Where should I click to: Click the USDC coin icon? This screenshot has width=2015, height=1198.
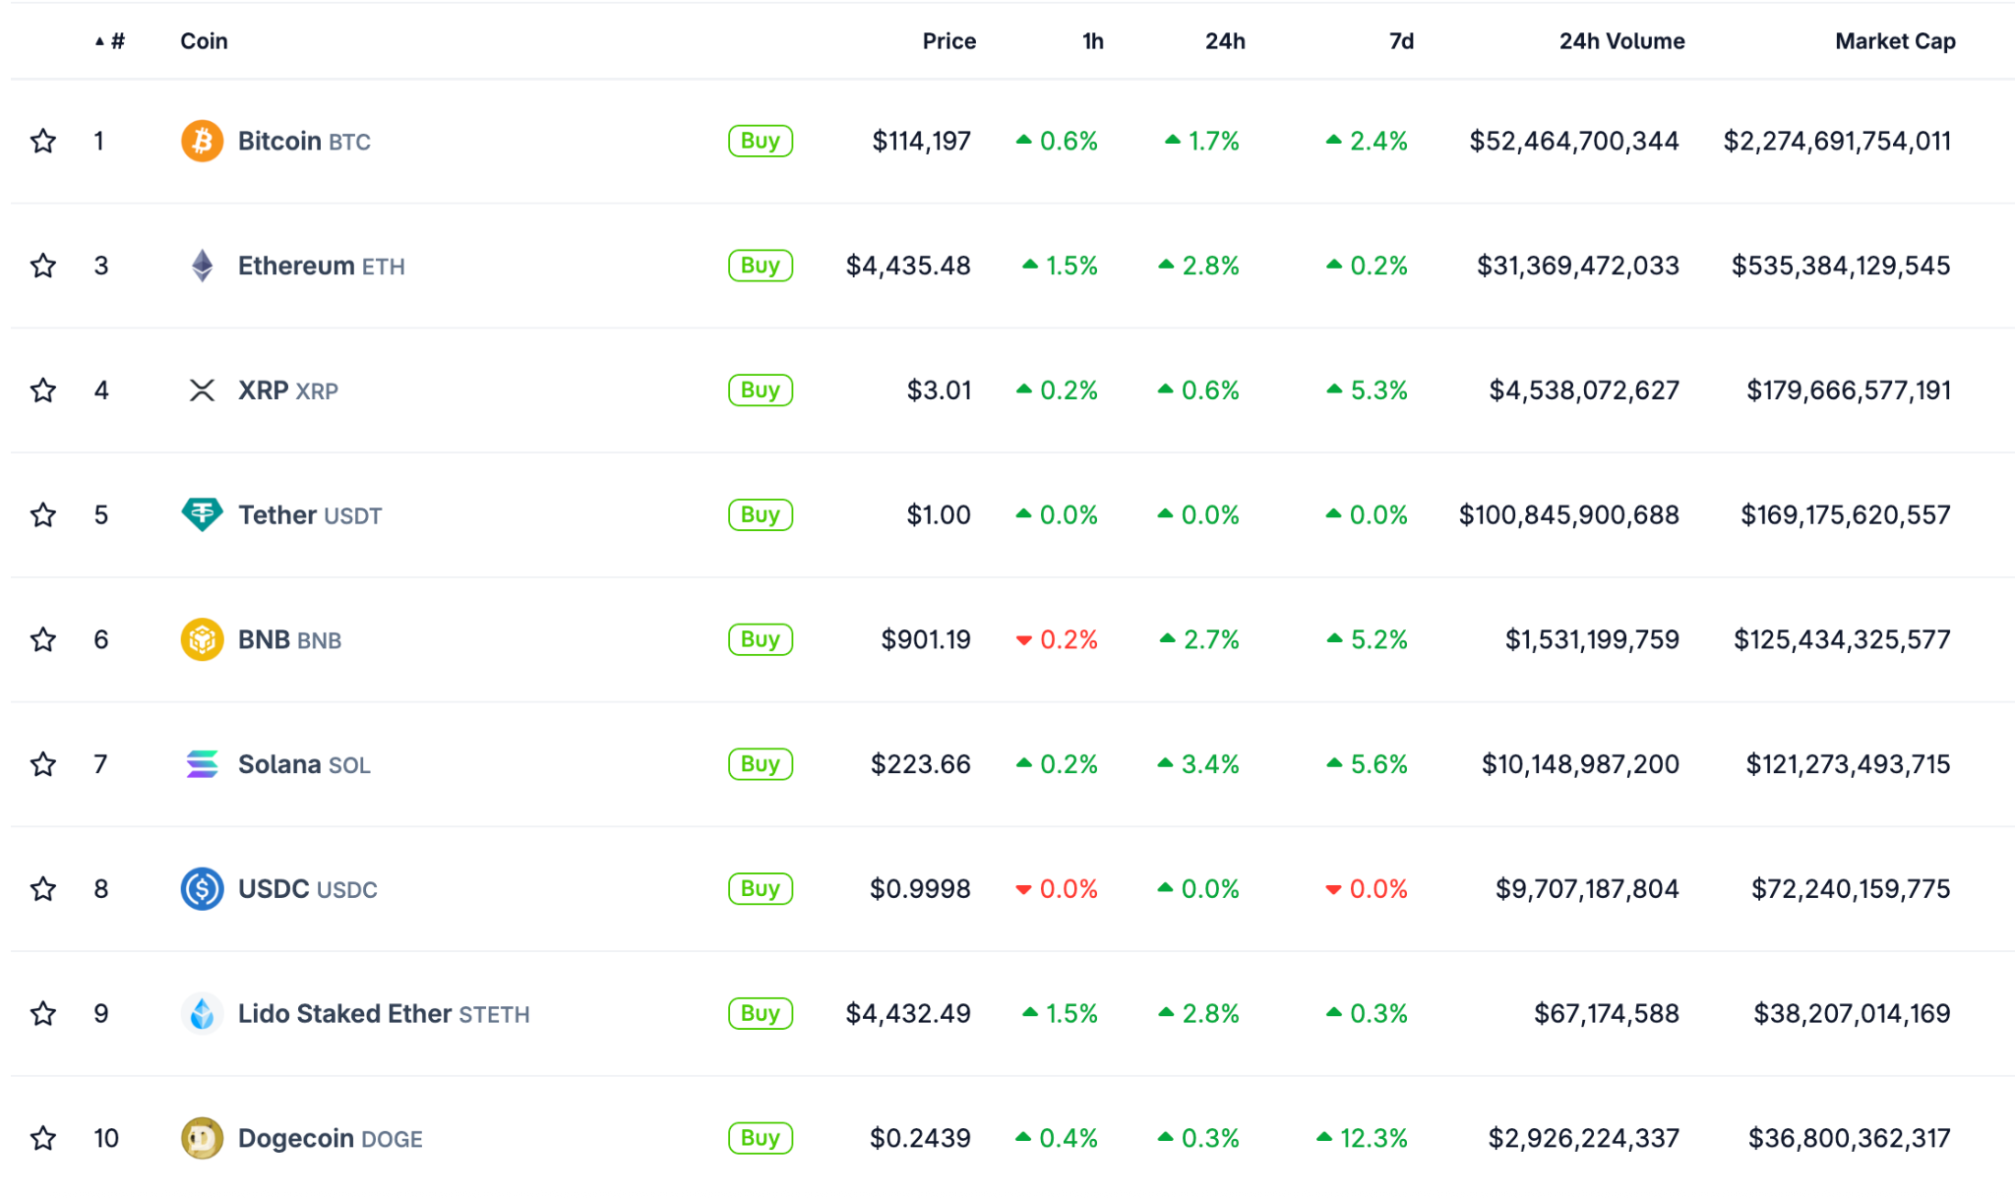coord(202,889)
